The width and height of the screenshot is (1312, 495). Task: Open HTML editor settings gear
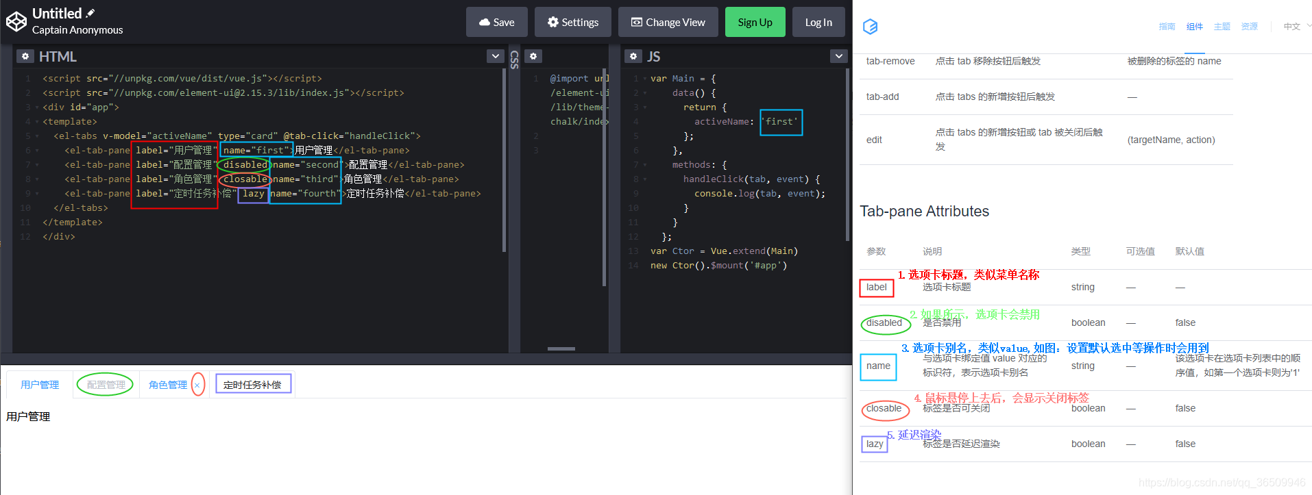click(25, 56)
